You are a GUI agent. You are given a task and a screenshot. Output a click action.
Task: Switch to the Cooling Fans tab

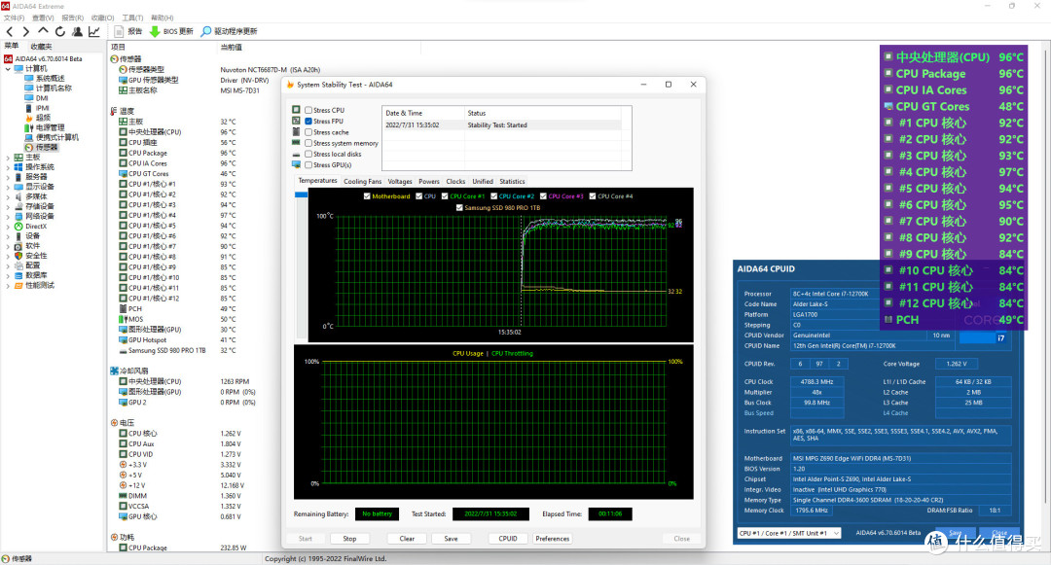point(363,182)
